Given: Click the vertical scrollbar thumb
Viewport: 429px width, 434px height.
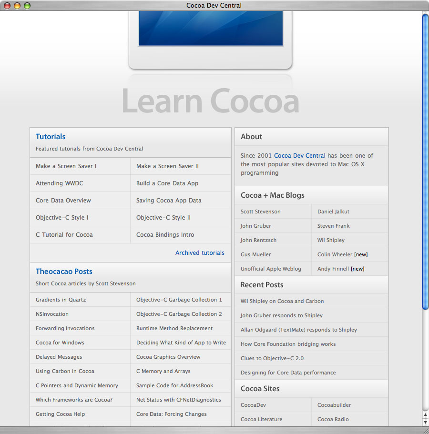Looking at the screenshot, I should click(425, 161).
